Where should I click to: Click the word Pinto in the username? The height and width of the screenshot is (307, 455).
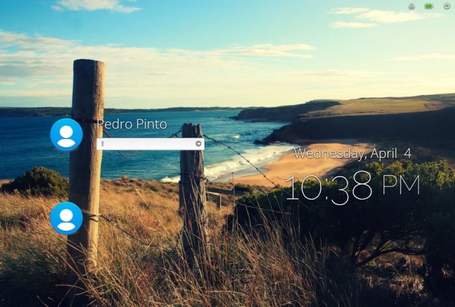tap(151, 124)
